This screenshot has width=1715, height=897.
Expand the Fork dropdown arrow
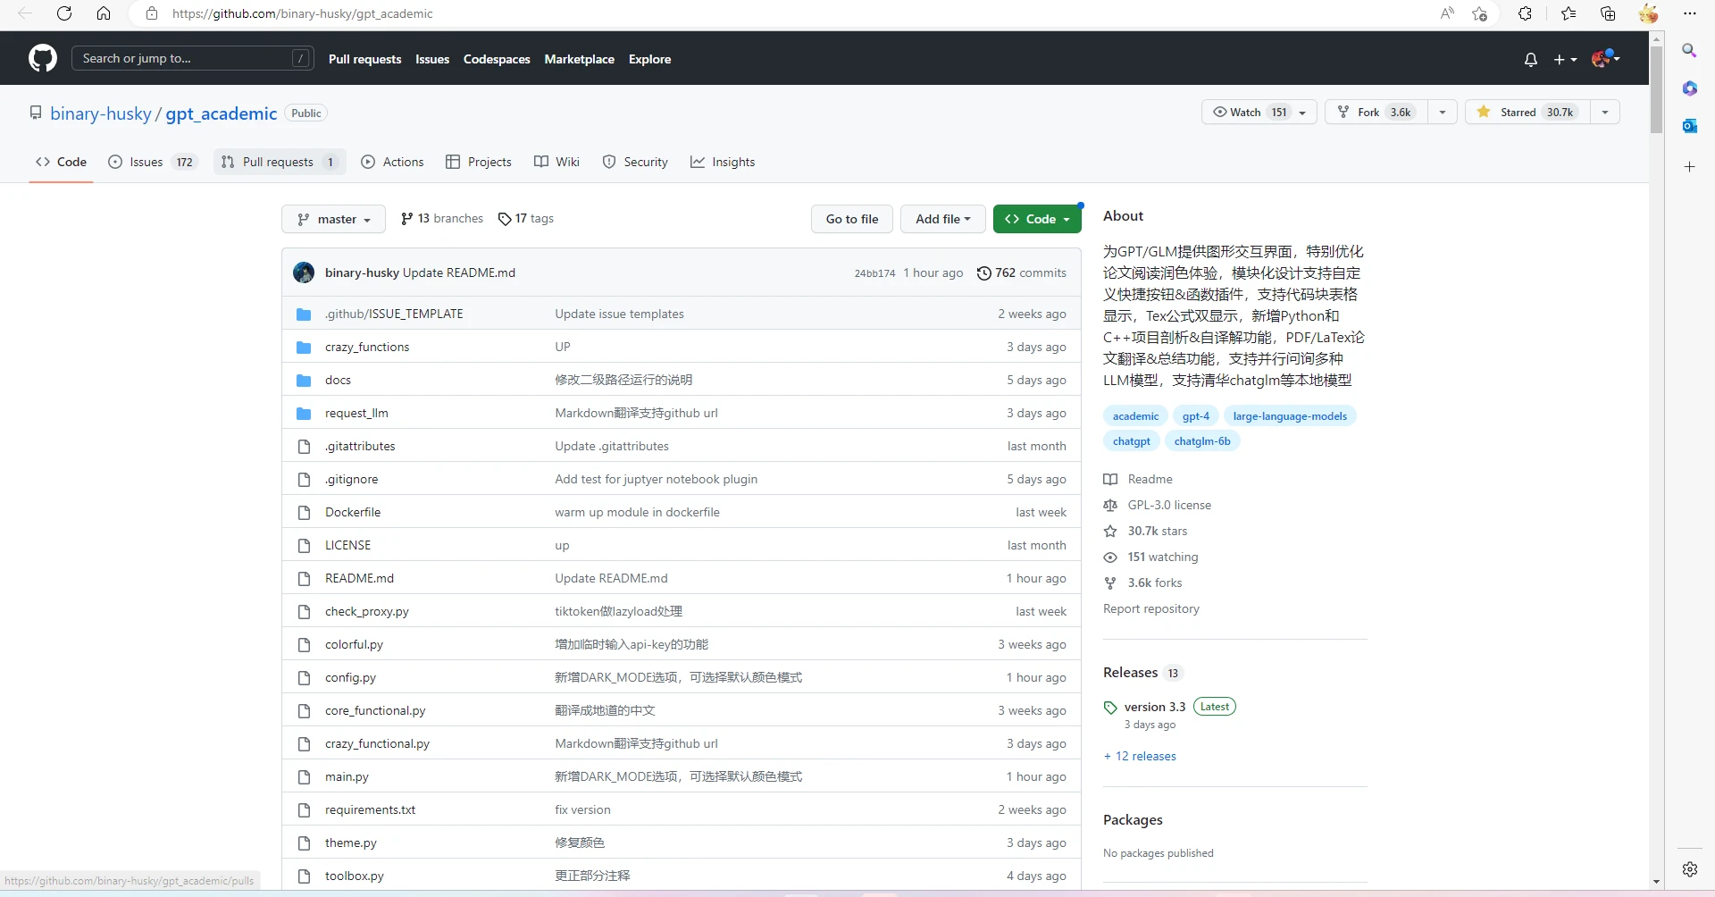(1443, 113)
